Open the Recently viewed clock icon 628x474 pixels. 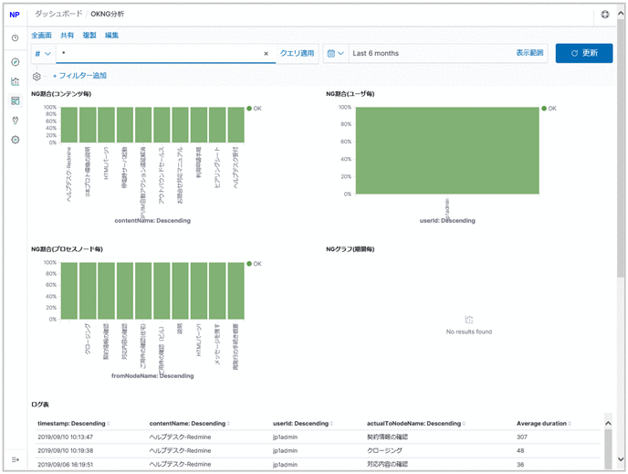(x=15, y=38)
